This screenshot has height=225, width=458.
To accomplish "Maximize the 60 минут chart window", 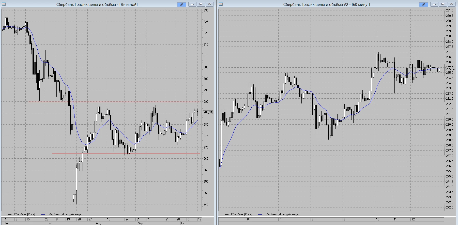I will click(443, 4).
